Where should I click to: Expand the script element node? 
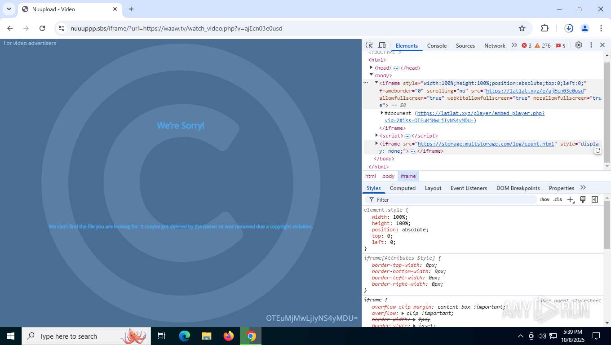click(376, 135)
